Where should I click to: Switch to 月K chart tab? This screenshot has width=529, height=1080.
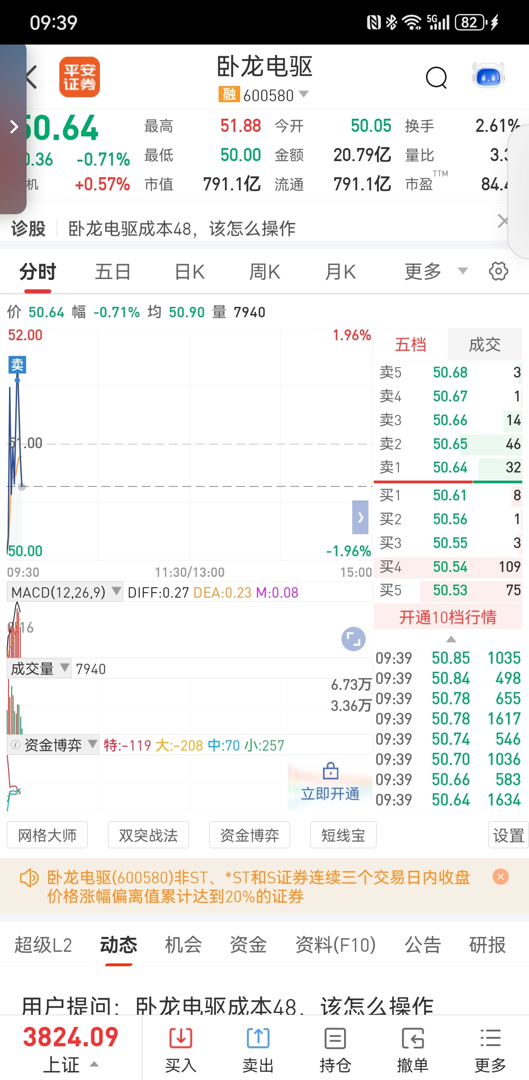pos(341,272)
